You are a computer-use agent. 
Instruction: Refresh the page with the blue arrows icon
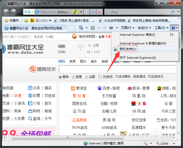coord(93,12)
